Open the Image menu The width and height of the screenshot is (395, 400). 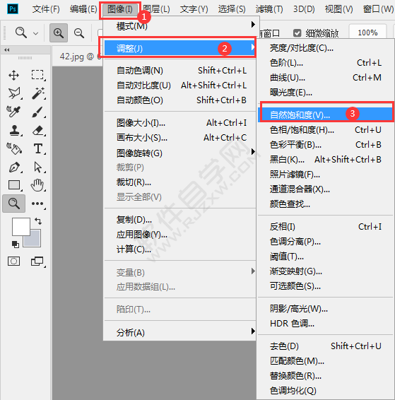(120, 9)
